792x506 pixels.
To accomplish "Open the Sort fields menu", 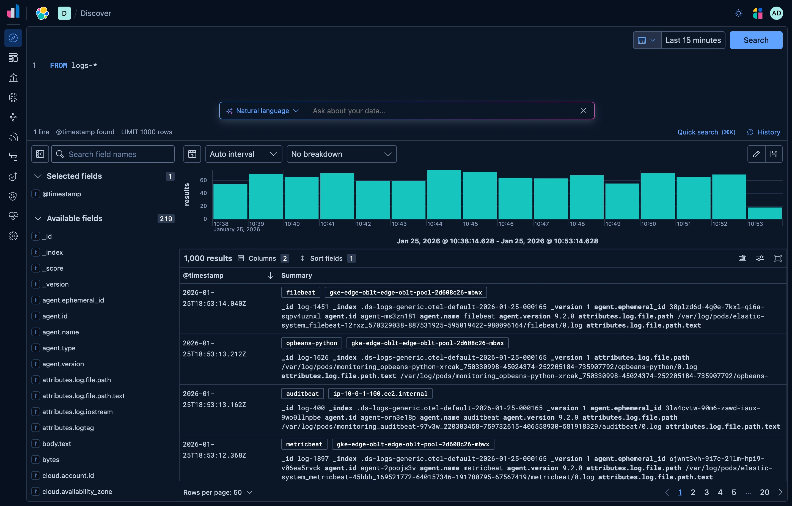I will pyautogui.click(x=327, y=258).
